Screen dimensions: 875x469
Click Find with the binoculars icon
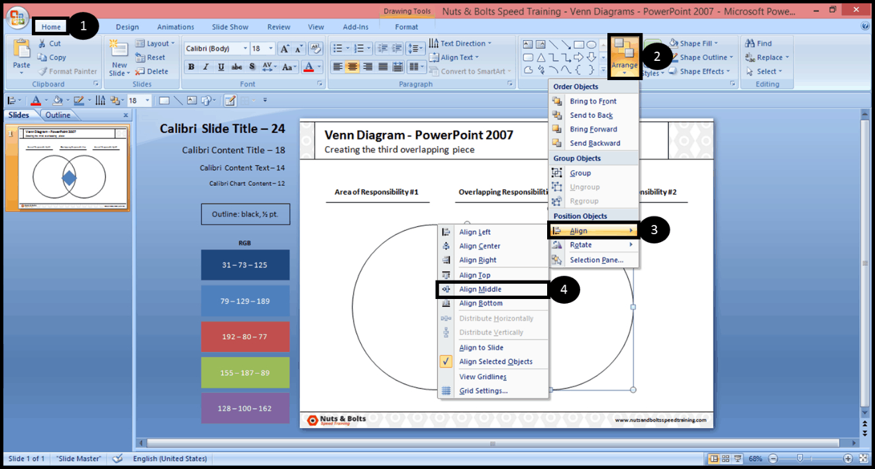click(758, 44)
